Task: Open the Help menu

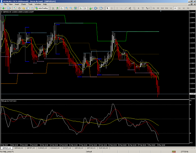Action: pos(45,4)
